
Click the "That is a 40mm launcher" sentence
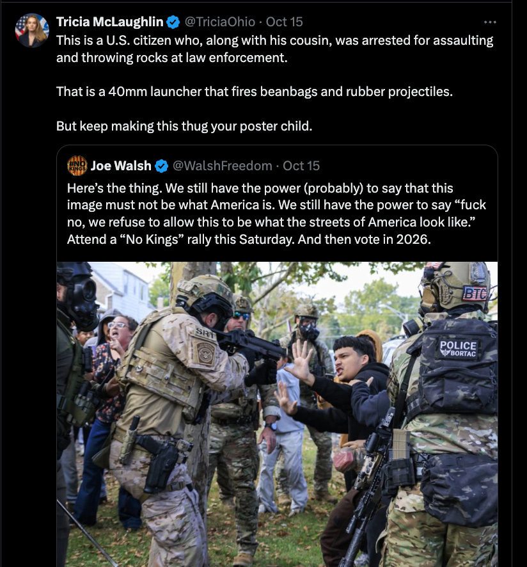[x=255, y=92]
